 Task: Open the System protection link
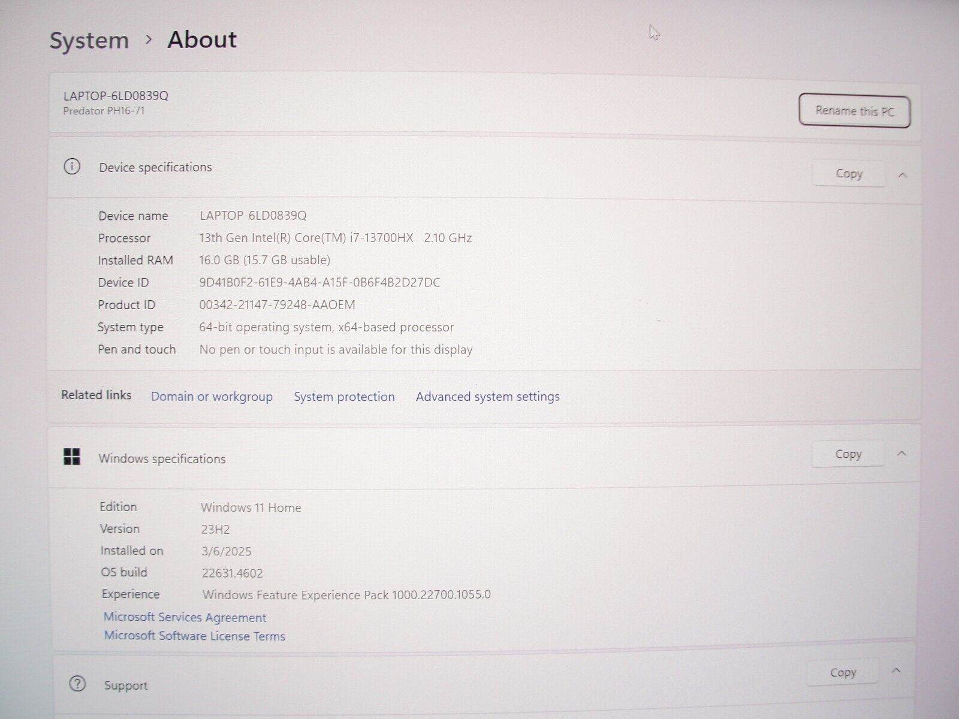[x=344, y=397]
